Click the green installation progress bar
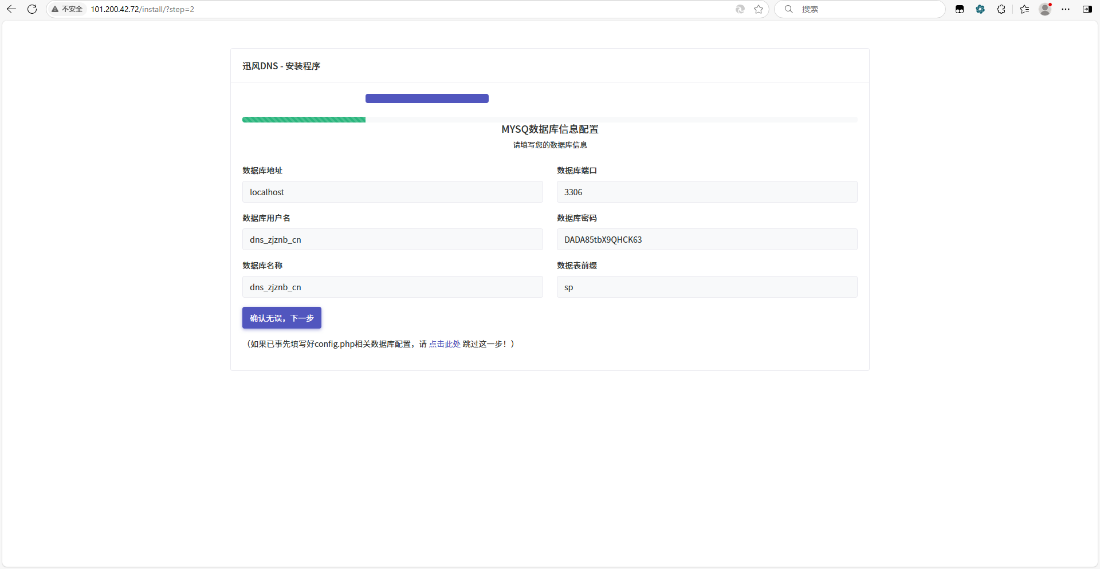Screen dimensions: 1100x569 tap(304, 120)
